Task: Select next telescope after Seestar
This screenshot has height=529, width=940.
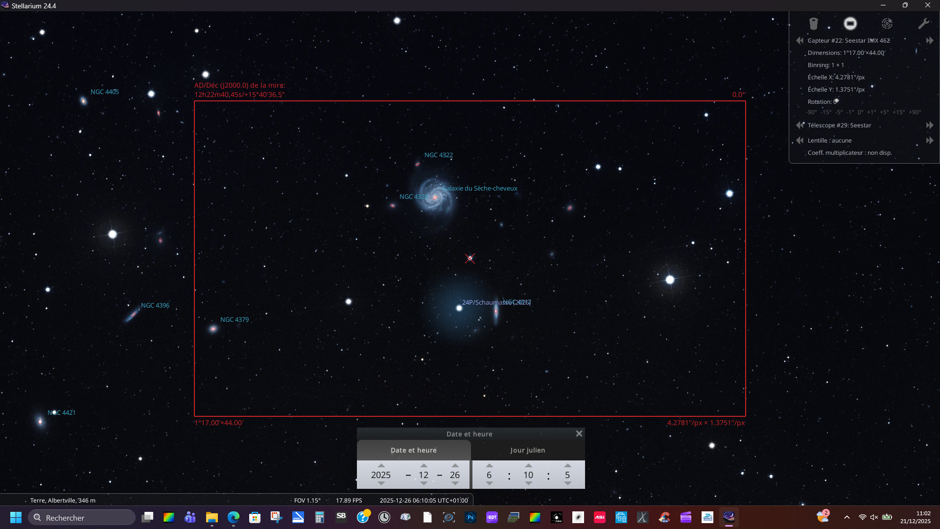Action: click(x=929, y=125)
